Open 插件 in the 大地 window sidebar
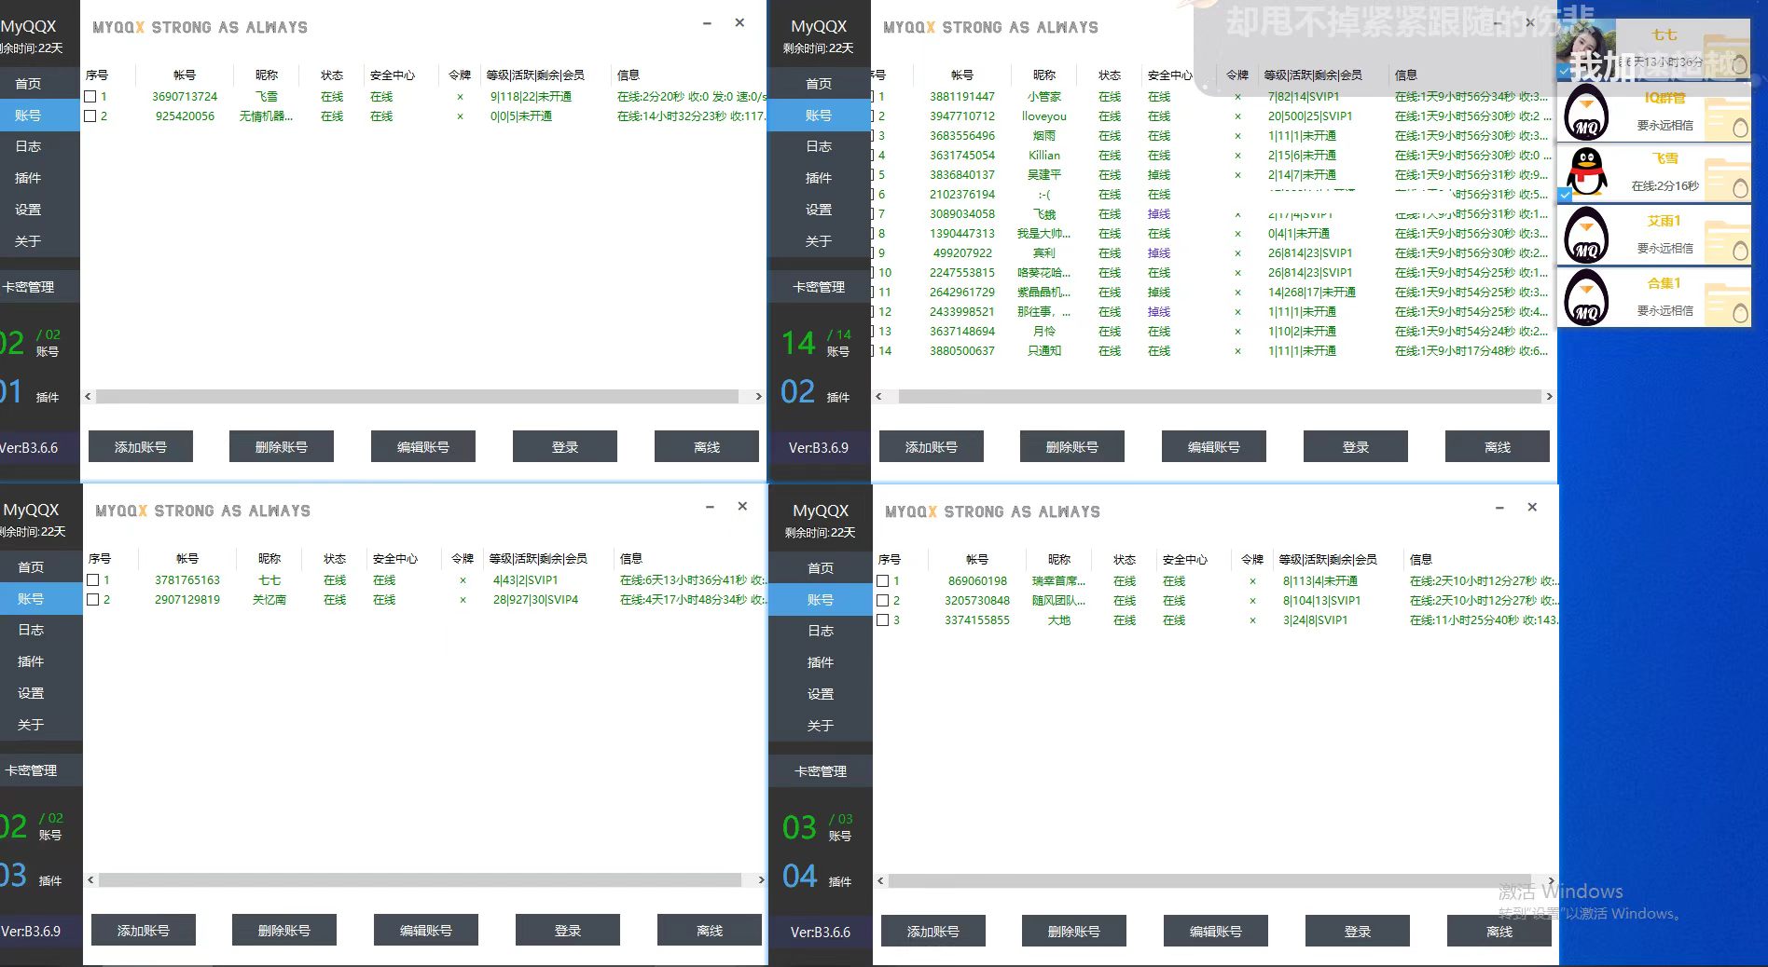This screenshot has height=967, width=1768. coord(821,662)
